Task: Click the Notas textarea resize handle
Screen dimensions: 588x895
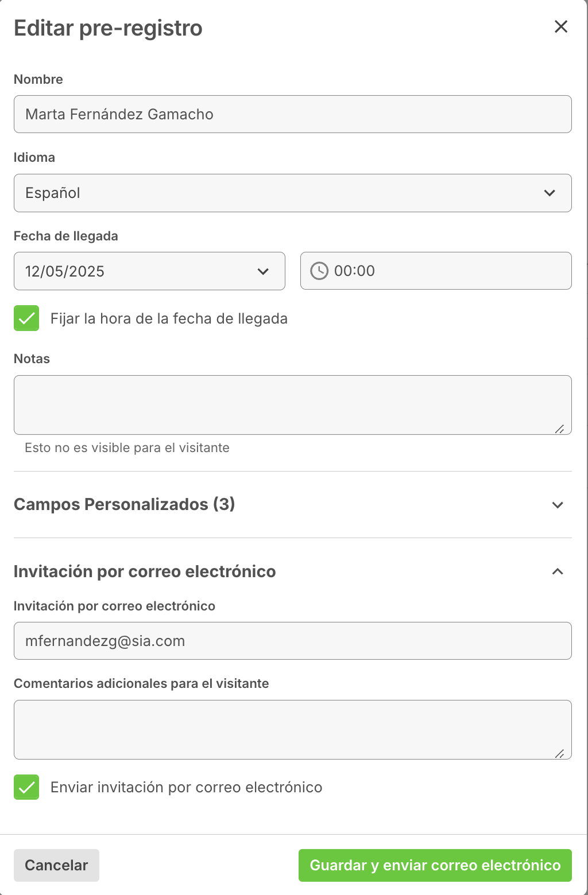Action: click(559, 429)
